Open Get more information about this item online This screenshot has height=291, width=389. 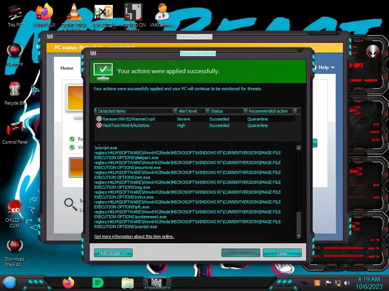[134, 236]
